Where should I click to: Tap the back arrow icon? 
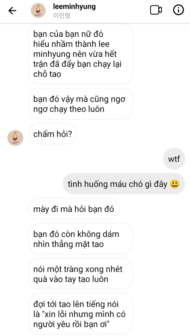tap(12, 11)
